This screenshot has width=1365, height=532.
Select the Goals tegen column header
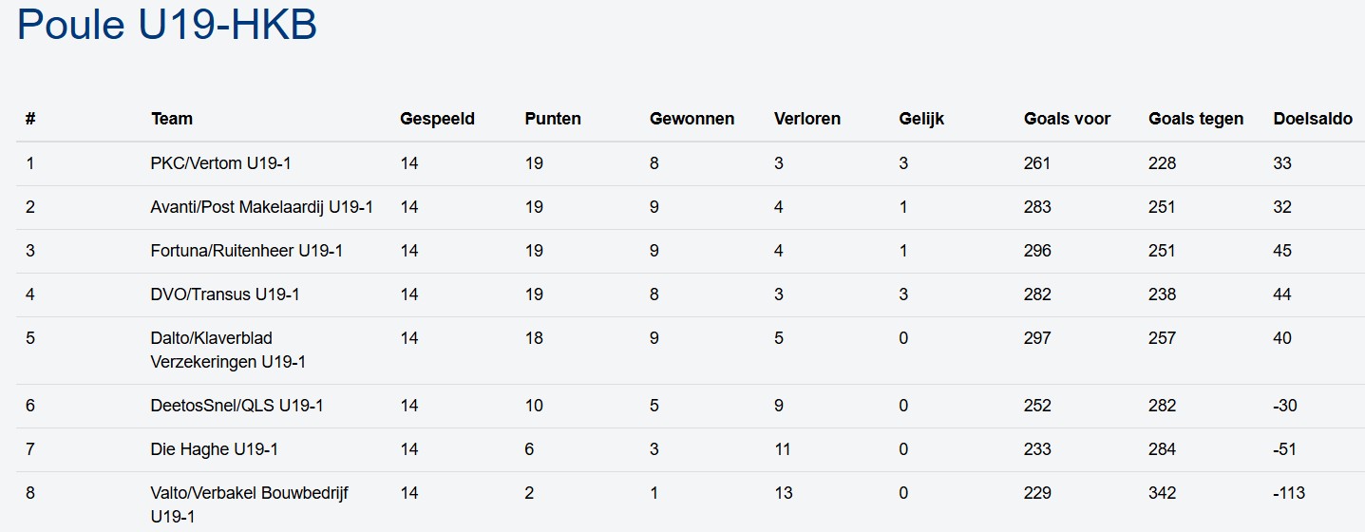(x=1195, y=119)
